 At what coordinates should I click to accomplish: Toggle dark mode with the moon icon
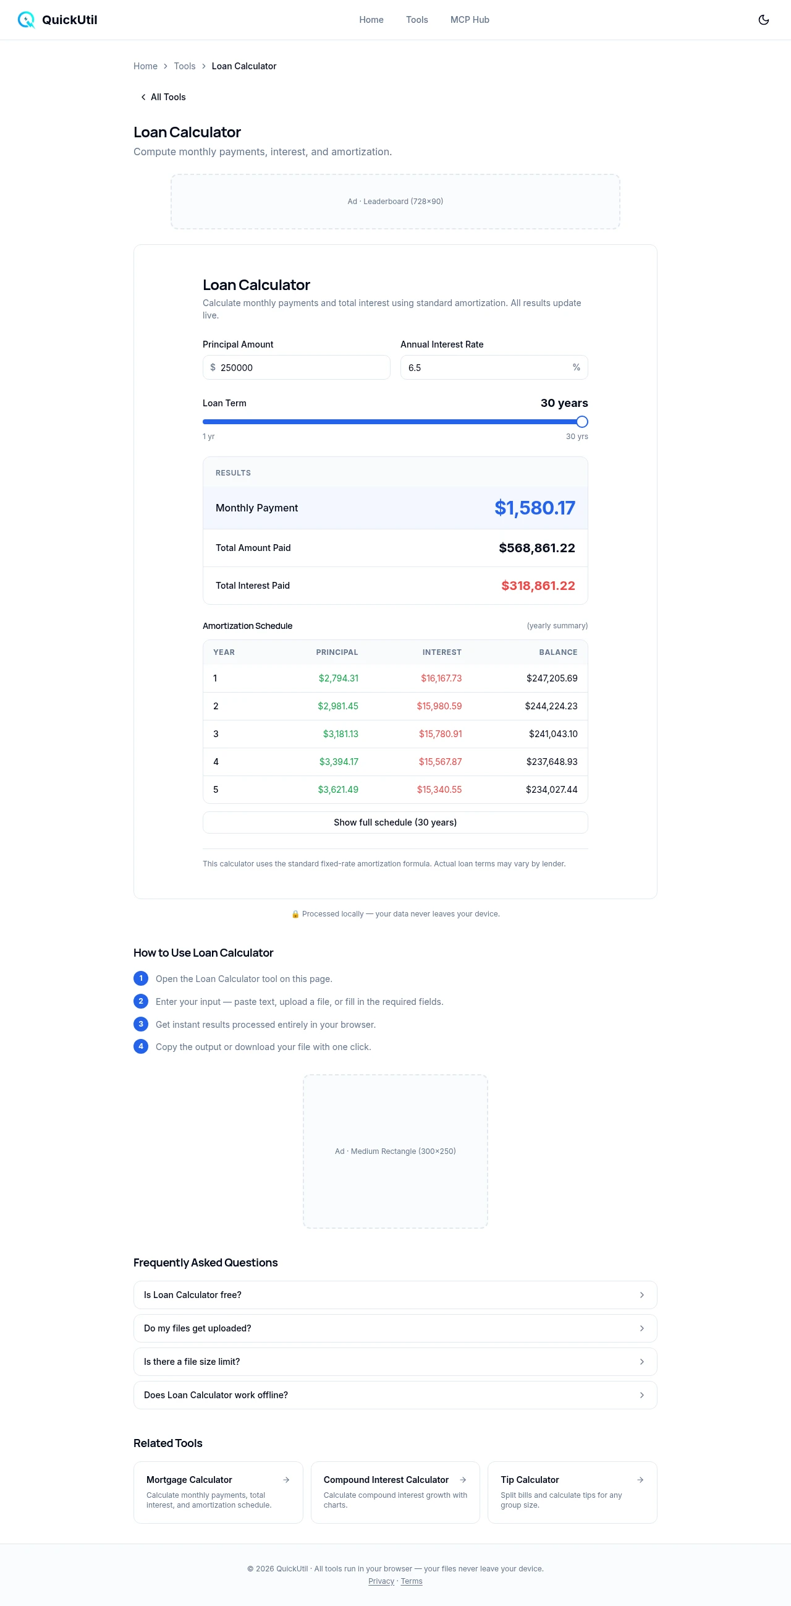(x=763, y=20)
